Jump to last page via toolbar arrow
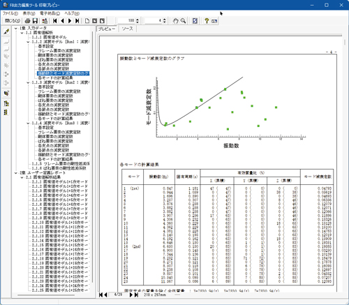 pyautogui.click(x=77, y=21)
